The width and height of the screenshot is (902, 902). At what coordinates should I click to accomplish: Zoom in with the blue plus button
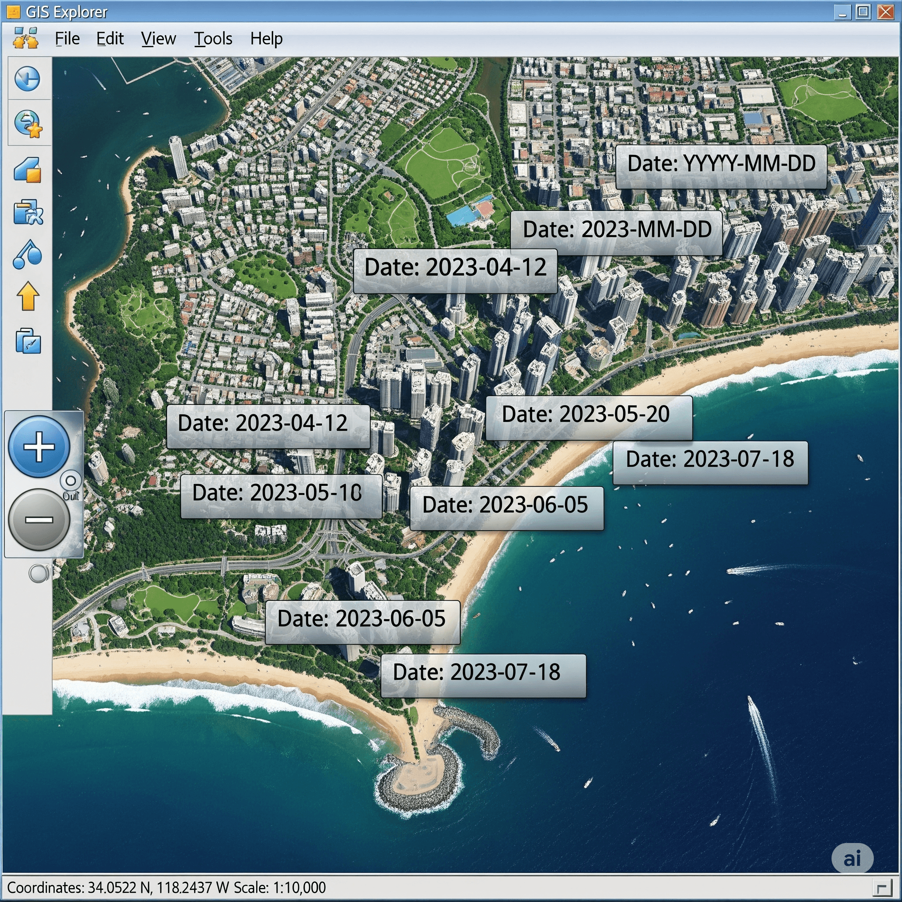point(39,447)
